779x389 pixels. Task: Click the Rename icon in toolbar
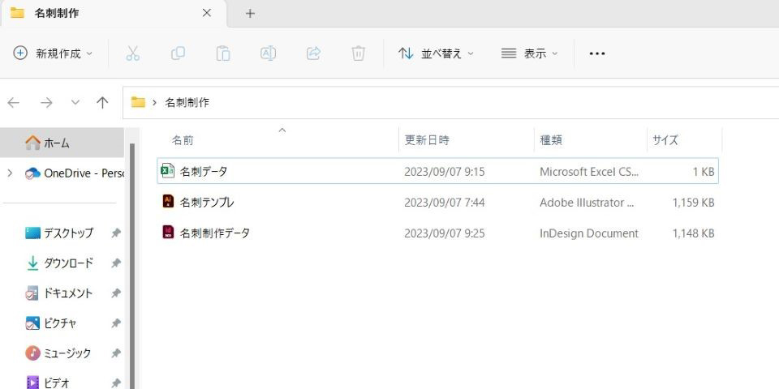click(268, 53)
